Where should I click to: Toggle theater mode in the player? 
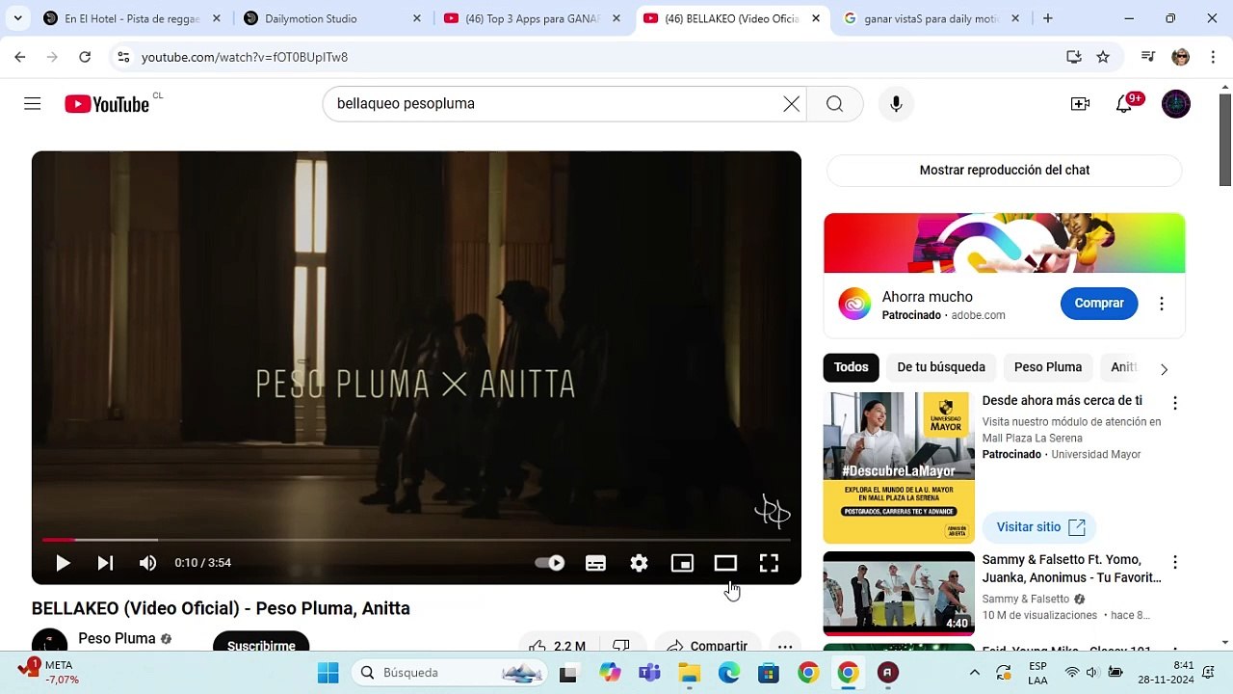click(725, 563)
